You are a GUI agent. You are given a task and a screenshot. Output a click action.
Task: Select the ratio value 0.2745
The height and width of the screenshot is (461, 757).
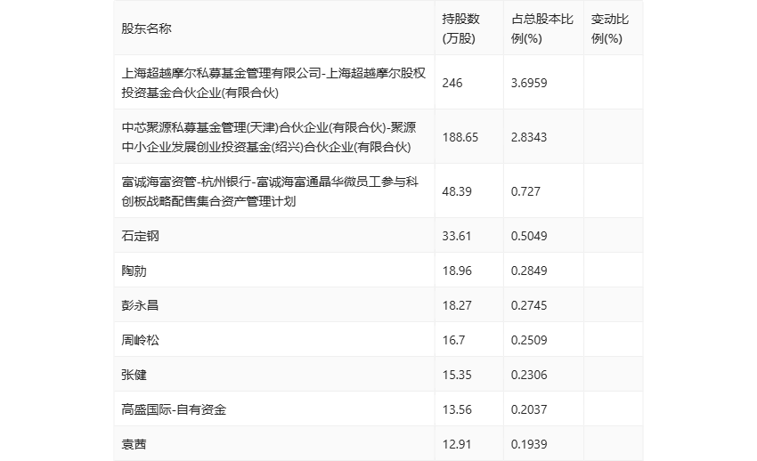tap(529, 305)
